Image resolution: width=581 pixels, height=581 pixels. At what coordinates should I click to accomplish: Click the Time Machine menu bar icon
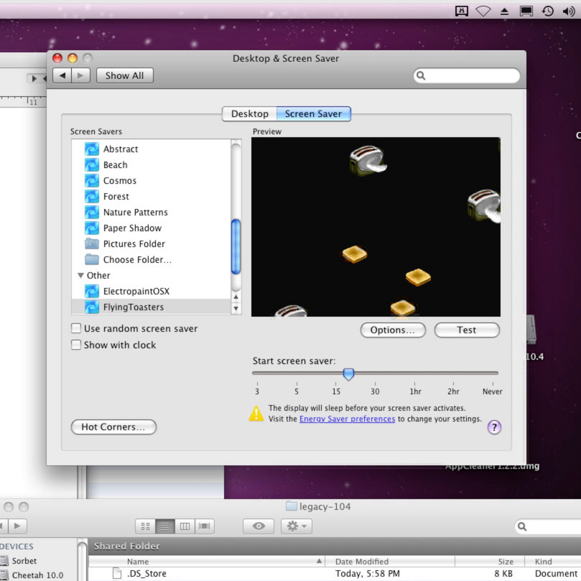548,11
